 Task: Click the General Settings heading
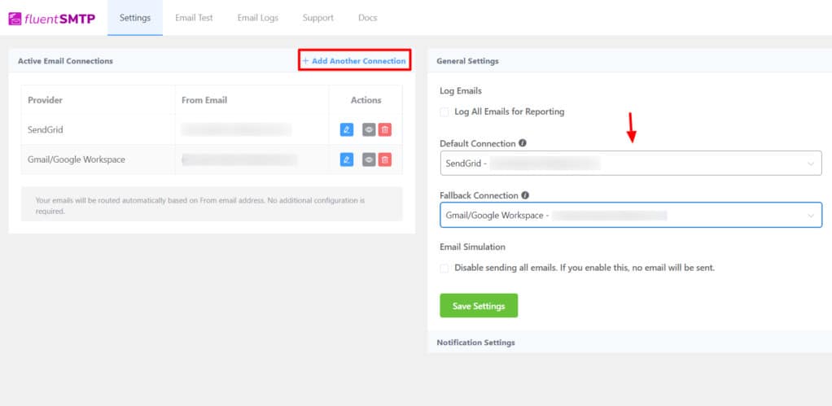point(467,61)
